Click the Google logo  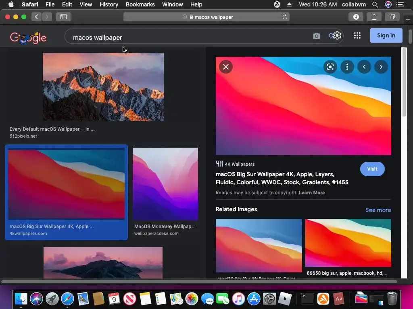28,38
